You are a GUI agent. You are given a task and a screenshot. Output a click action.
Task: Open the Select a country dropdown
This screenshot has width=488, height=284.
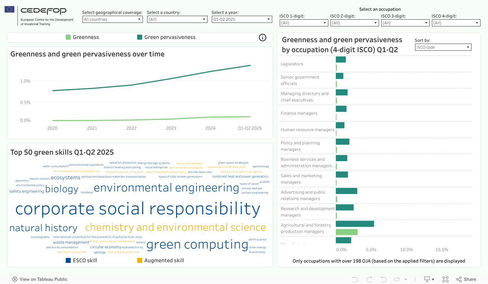tap(177, 19)
